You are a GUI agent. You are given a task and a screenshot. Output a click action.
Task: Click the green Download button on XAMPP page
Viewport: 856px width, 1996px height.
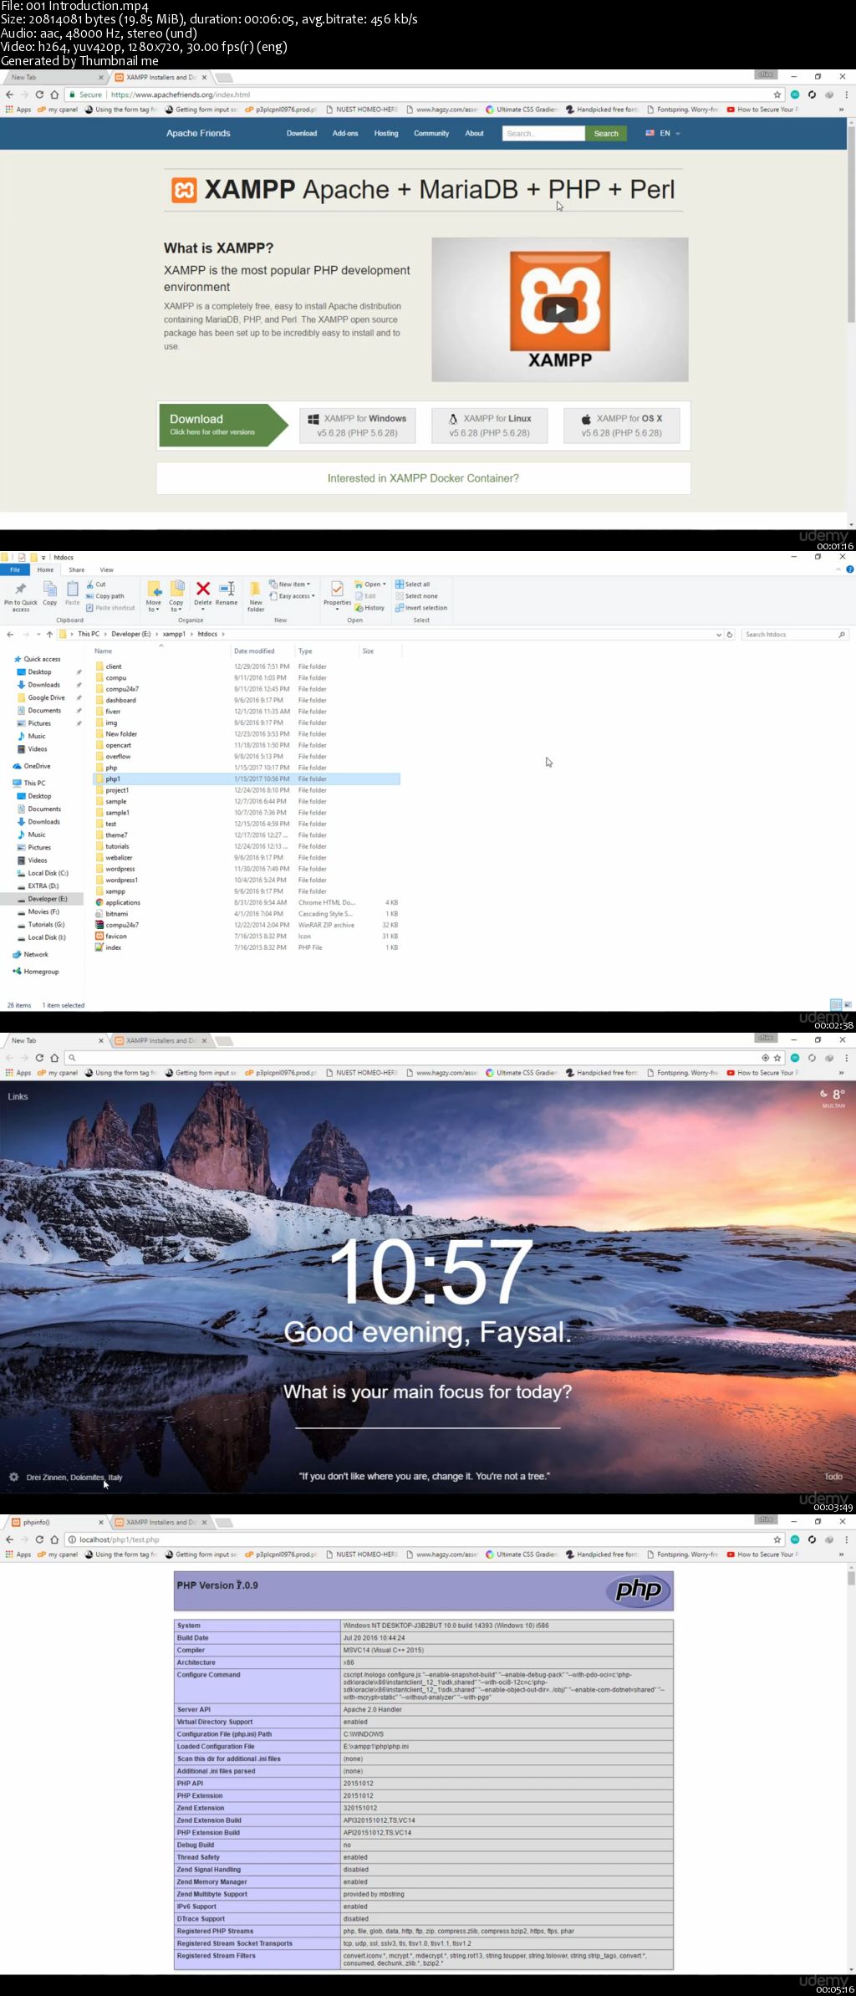point(224,425)
